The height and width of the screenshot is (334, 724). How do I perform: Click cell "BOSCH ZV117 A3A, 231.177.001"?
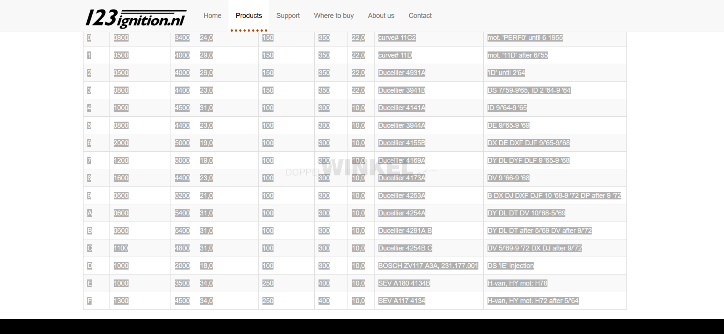[x=428, y=266]
